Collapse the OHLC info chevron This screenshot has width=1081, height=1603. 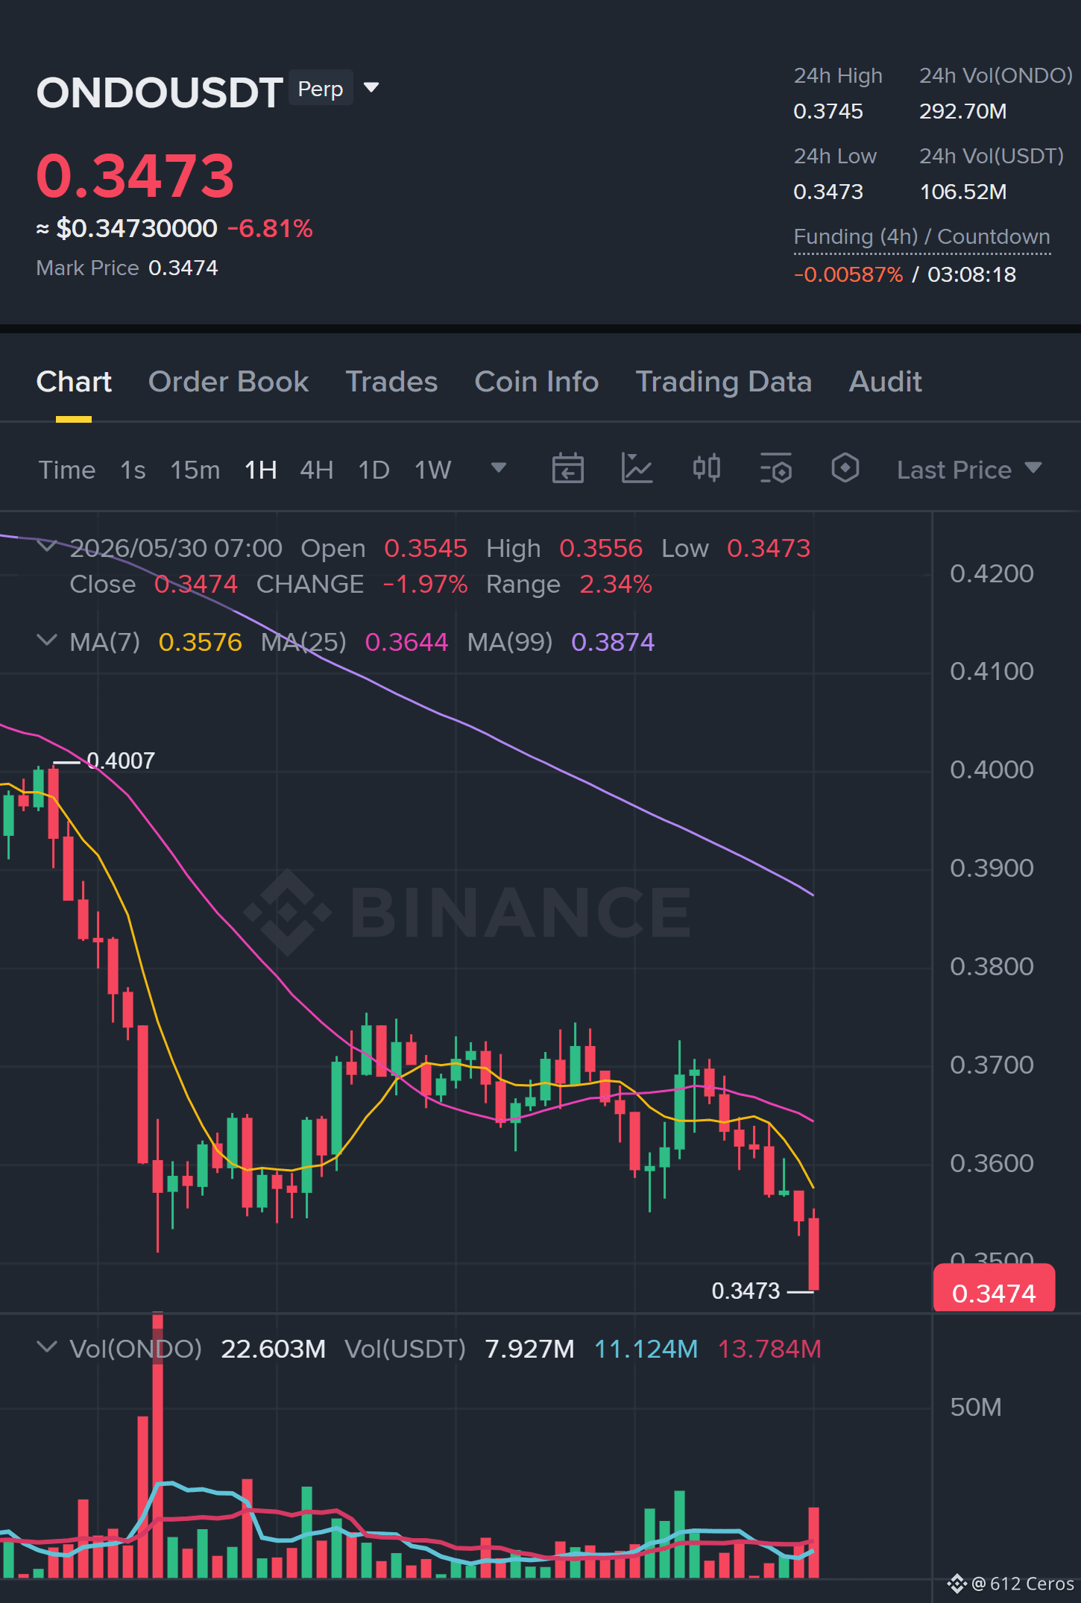[47, 547]
